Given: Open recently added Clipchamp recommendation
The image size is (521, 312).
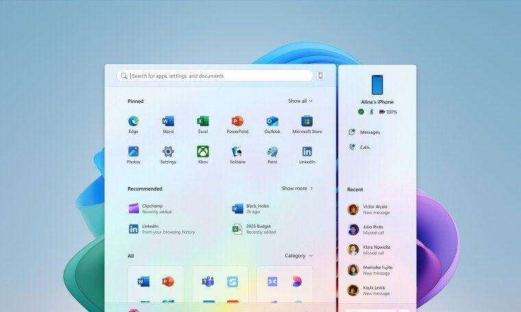Looking at the screenshot, I should [150, 208].
